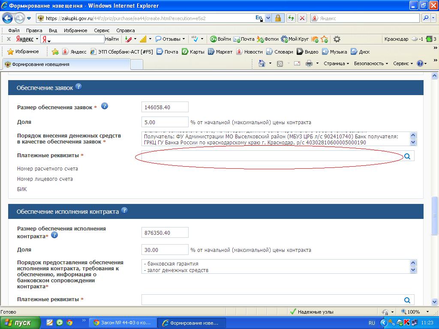Stop loading with the red X icon

click(x=302, y=18)
